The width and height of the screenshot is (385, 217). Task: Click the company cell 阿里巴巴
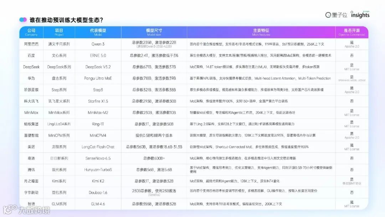pos(31,44)
